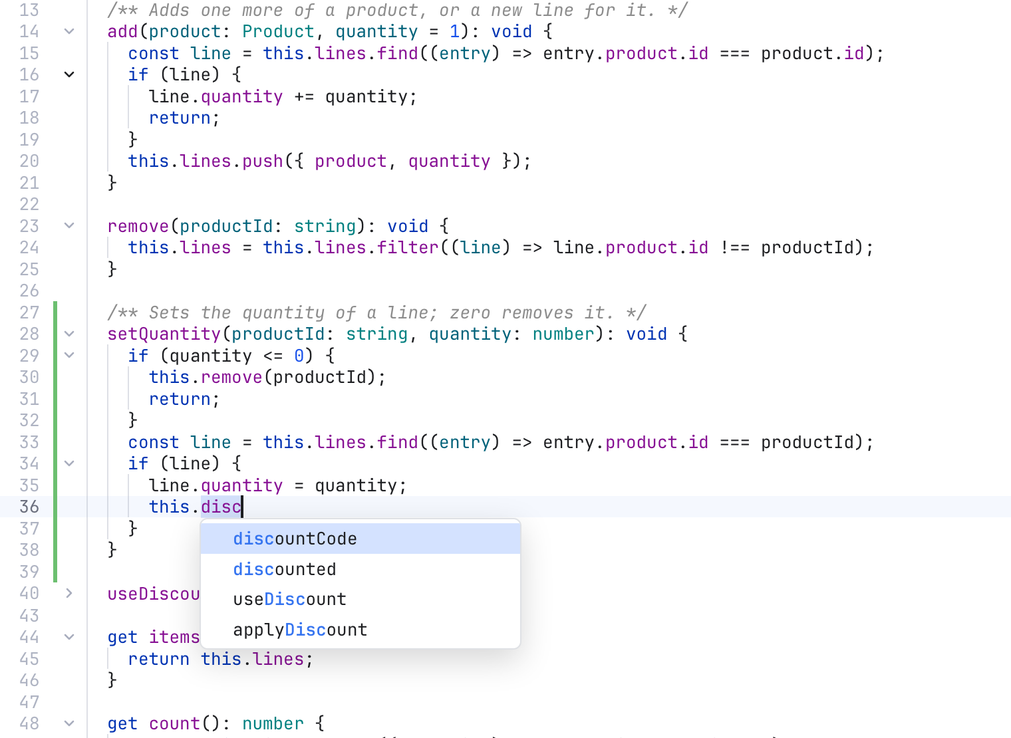Click the 'filter' call on line 24
Screen dimensions: 1011x738
(x=408, y=247)
